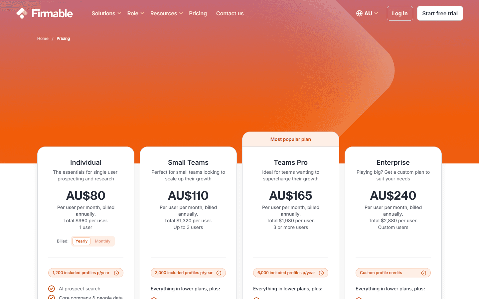This screenshot has height=299, width=479.
Task: Open info tooltip for 6,000 included profiles
Action: 321,273
